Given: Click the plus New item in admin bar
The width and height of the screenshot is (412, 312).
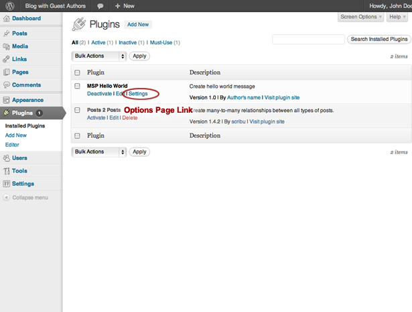Looking at the screenshot, I should pos(125,6).
